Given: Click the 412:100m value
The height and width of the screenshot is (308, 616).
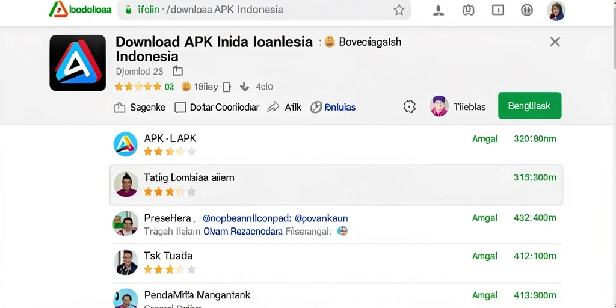Looking at the screenshot, I should [x=535, y=256].
